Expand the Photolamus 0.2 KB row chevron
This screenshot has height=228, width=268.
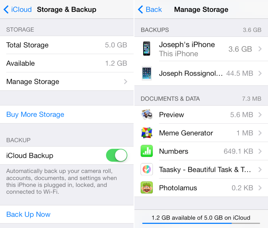coord(260,188)
